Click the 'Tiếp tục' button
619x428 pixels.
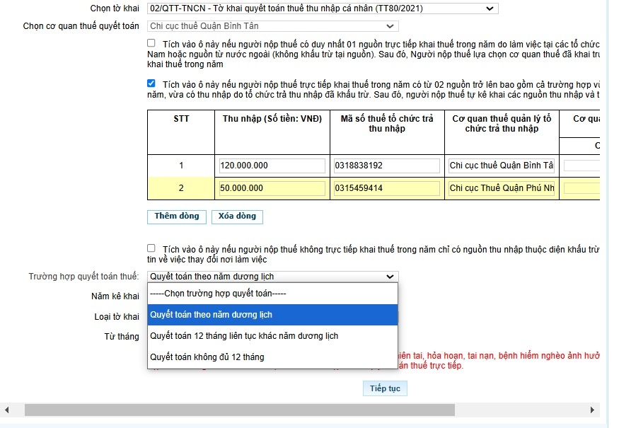click(x=385, y=388)
